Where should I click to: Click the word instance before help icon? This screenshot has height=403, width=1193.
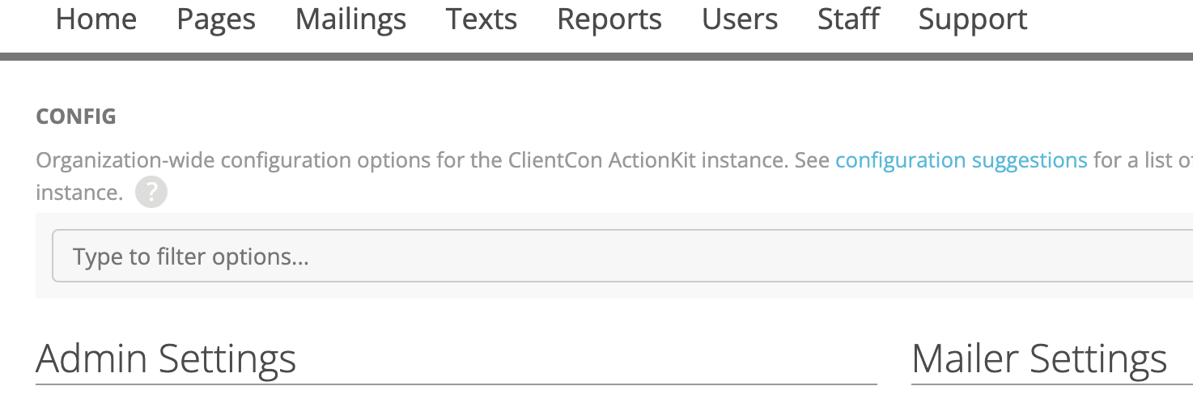(79, 193)
